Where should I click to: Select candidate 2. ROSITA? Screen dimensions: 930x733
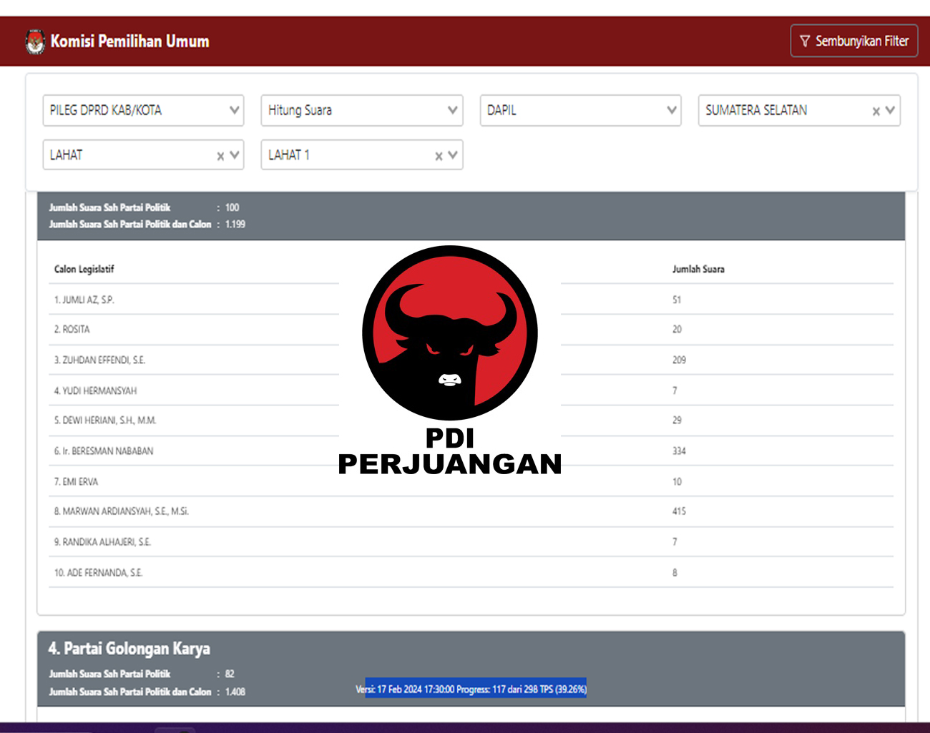pos(72,330)
